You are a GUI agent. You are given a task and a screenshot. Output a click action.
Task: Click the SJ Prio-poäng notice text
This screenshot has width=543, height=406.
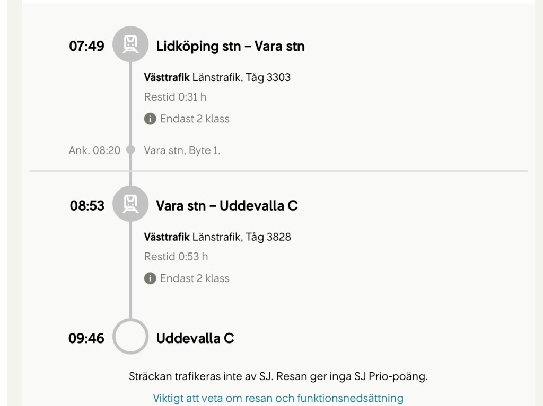point(278,377)
